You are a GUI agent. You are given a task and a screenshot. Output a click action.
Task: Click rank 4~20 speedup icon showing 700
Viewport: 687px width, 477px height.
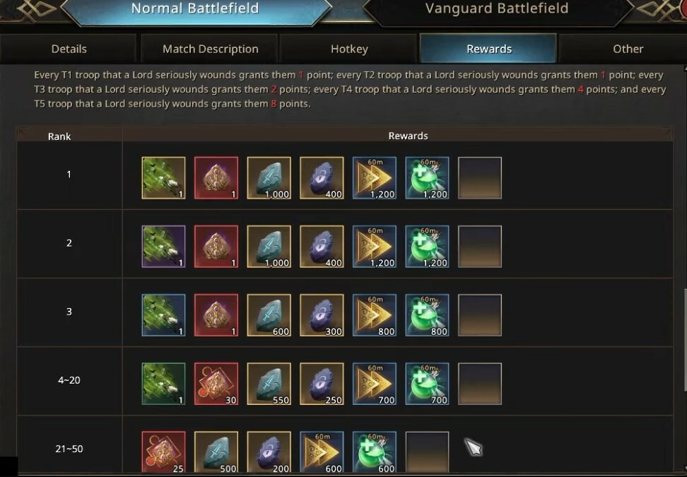(x=375, y=384)
